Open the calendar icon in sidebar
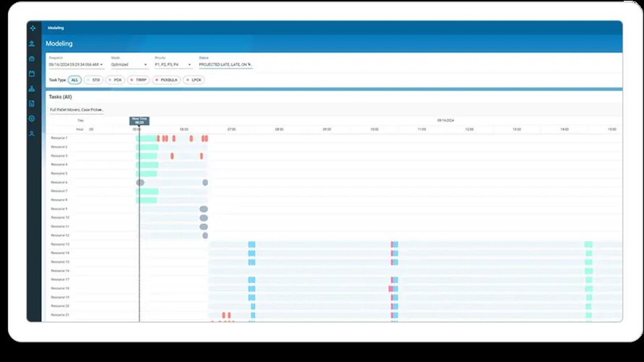Screen dimensions: 644x362 pyautogui.click(x=32, y=74)
